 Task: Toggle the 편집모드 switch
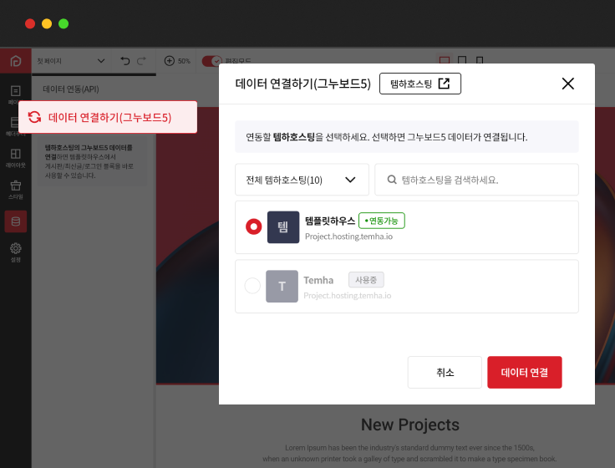tap(212, 61)
